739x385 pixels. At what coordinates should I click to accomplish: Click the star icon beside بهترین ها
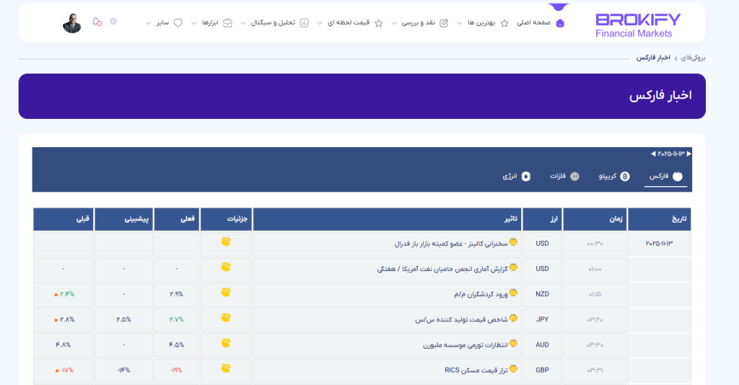pyautogui.click(x=504, y=23)
